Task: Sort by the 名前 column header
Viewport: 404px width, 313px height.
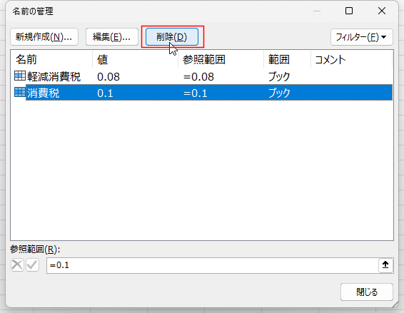Action: (x=51, y=59)
